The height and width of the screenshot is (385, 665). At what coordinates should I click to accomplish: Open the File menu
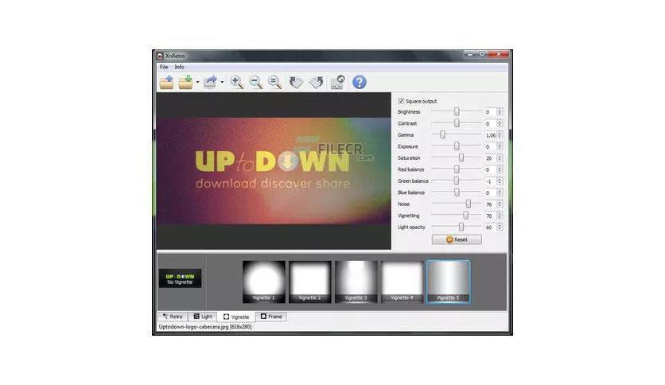pyautogui.click(x=164, y=67)
